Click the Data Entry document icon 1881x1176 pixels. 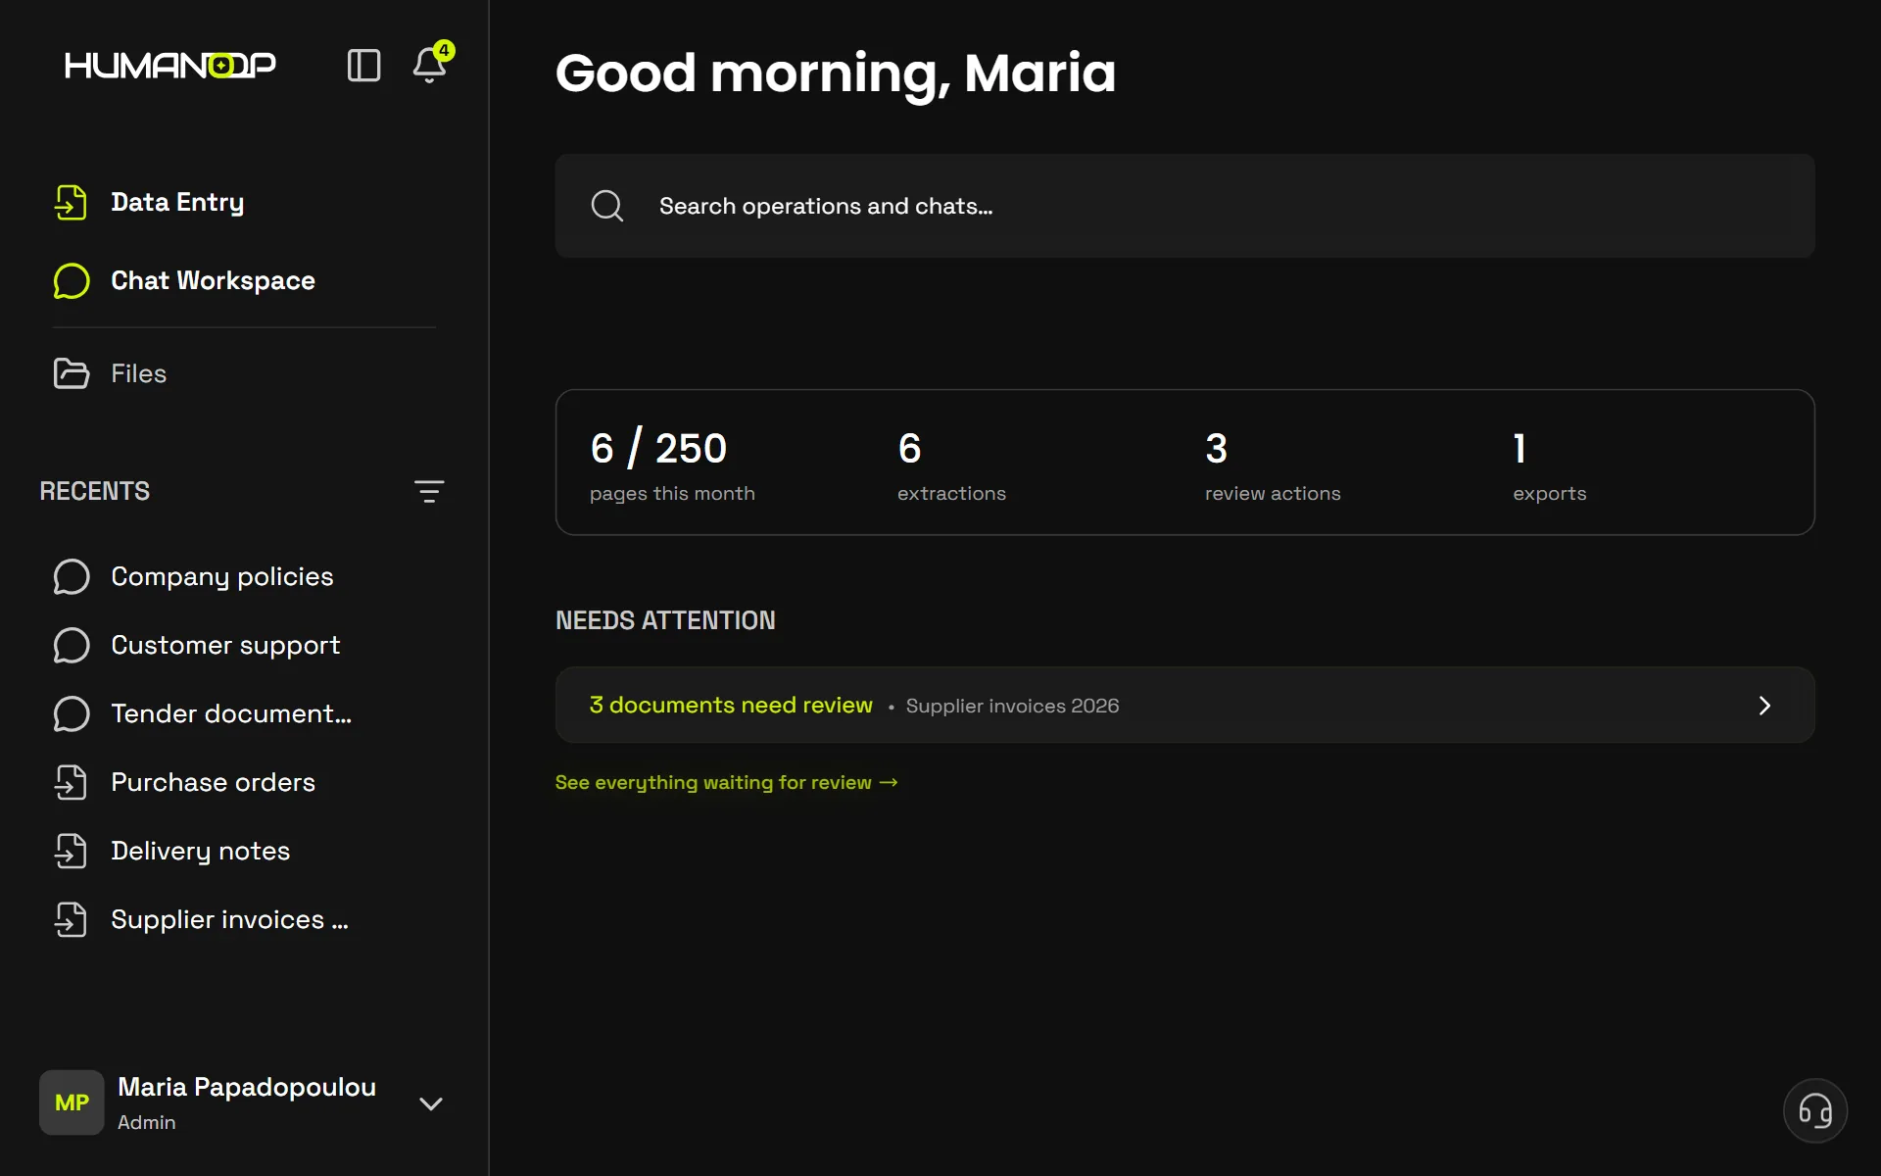pos(71,203)
